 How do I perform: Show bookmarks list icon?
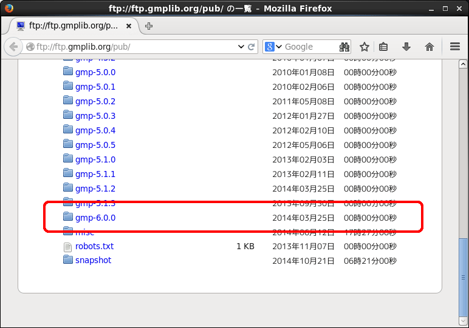383,47
